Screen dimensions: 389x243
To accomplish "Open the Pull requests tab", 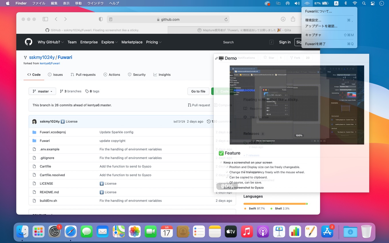I will tap(83, 75).
